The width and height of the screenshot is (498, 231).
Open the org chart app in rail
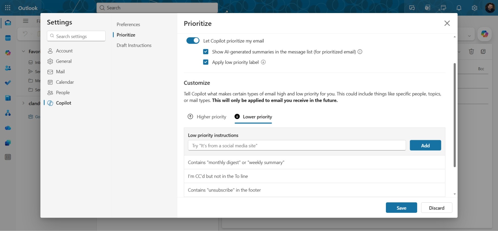click(x=8, y=113)
